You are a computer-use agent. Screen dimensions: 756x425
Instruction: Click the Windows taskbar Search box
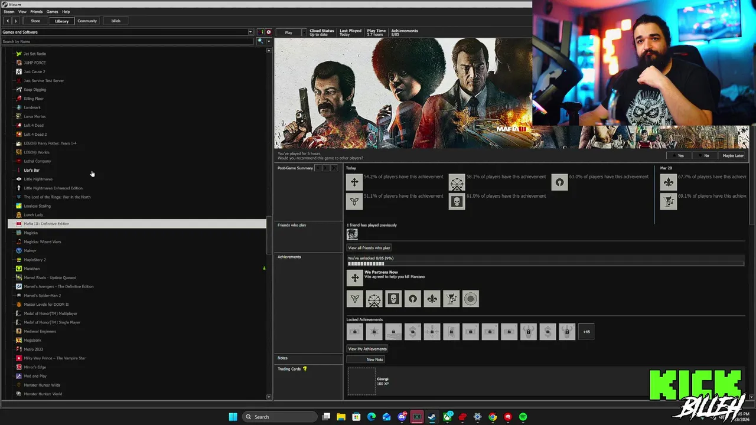[x=279, y=417]
